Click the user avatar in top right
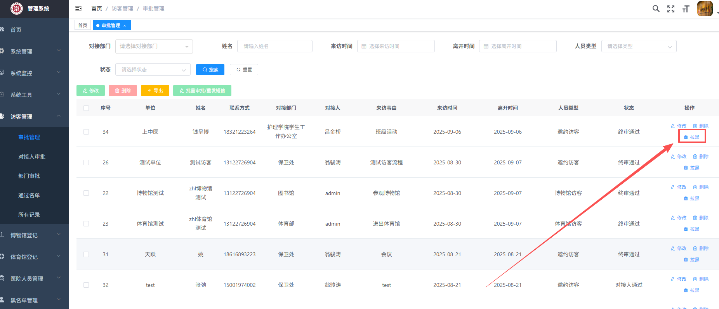The width and height of the screenshot is (719, 309). (x=705, y=9)
